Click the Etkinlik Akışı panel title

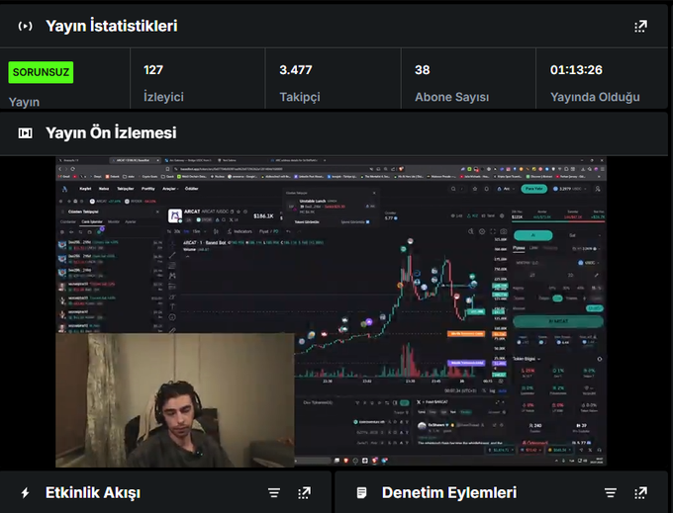[93, 493]
